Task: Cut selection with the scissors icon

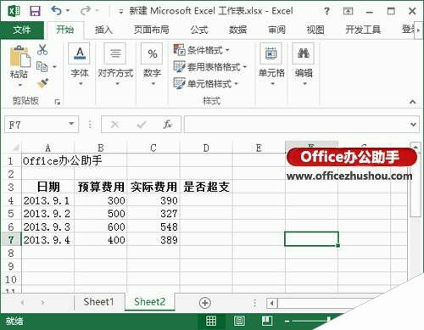Action: pos(42,50)
